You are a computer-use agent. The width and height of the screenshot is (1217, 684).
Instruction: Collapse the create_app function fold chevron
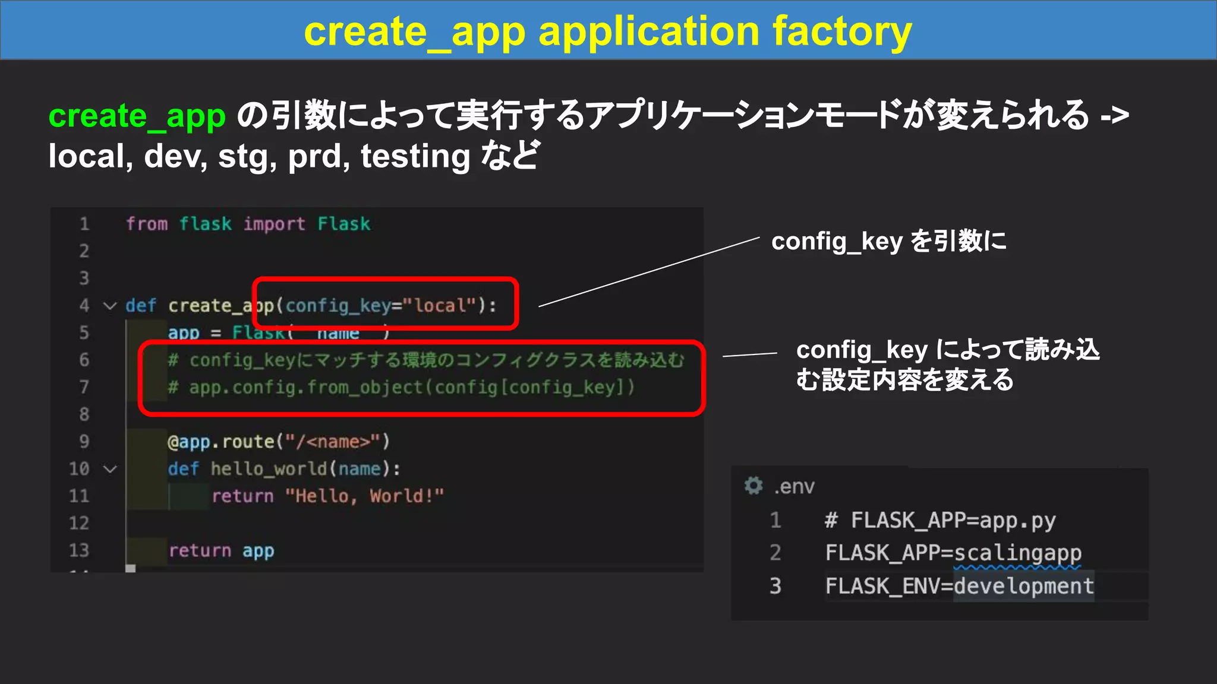coord(110,306)
